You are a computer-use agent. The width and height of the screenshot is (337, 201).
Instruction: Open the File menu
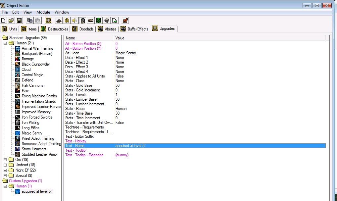[5, 12]
